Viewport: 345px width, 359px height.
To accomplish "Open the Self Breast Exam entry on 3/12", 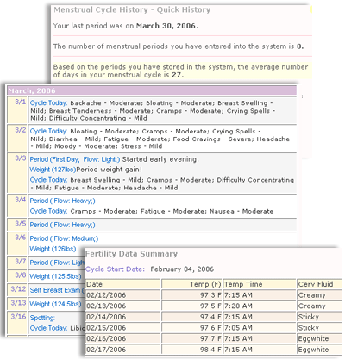I will 57,290.
